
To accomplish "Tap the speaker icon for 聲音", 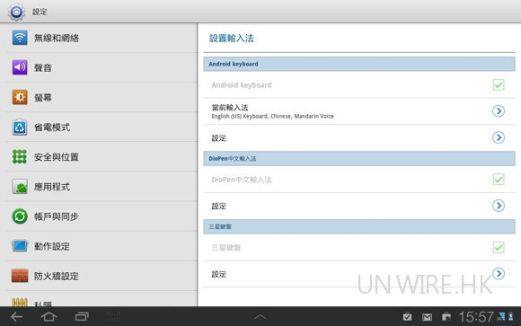I will [20, 67].
